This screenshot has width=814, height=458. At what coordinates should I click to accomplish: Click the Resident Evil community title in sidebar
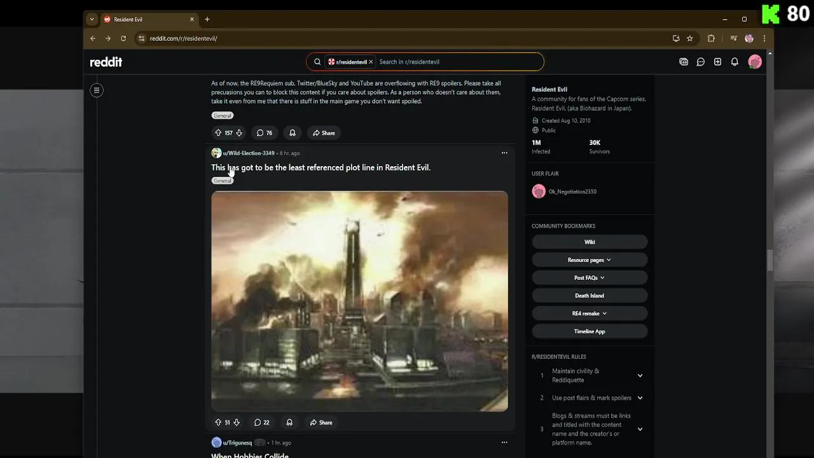549,90
